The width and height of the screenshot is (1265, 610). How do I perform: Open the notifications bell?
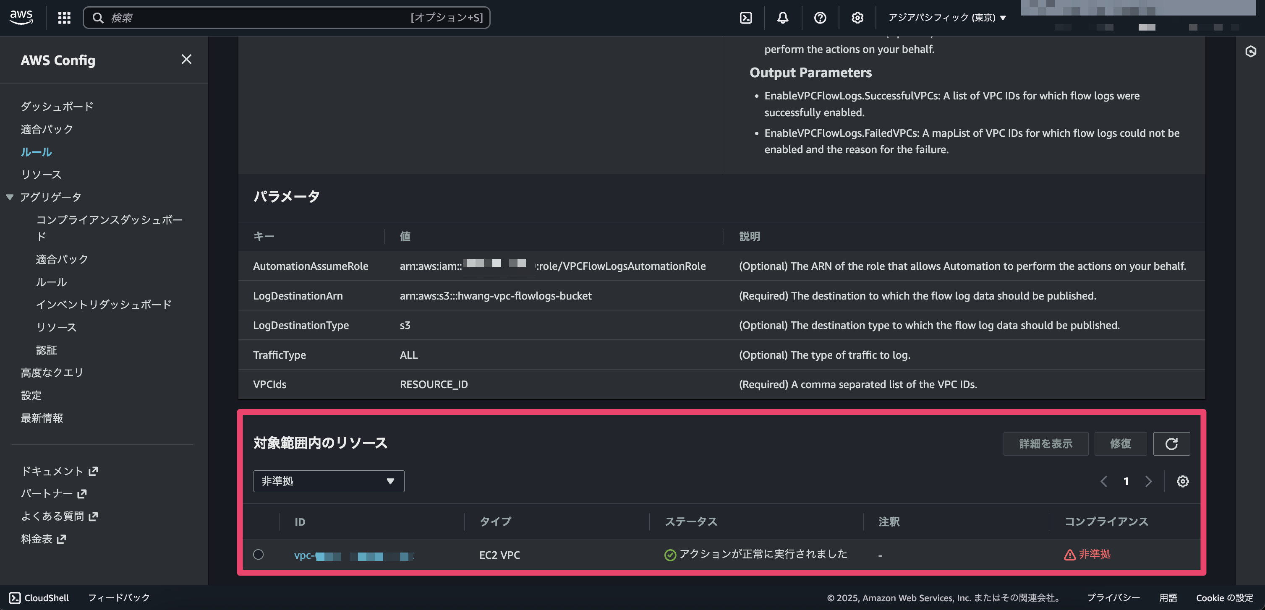coord(783,18)
